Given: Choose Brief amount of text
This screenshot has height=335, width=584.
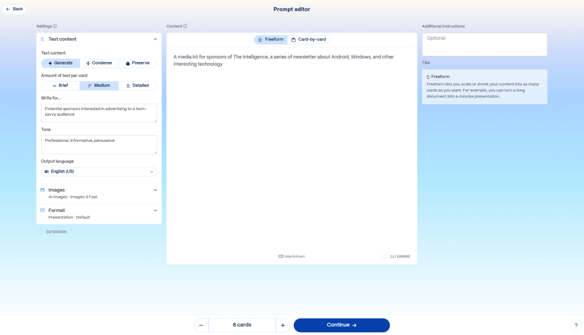Looking at the screenshot, I should point(60,85).
